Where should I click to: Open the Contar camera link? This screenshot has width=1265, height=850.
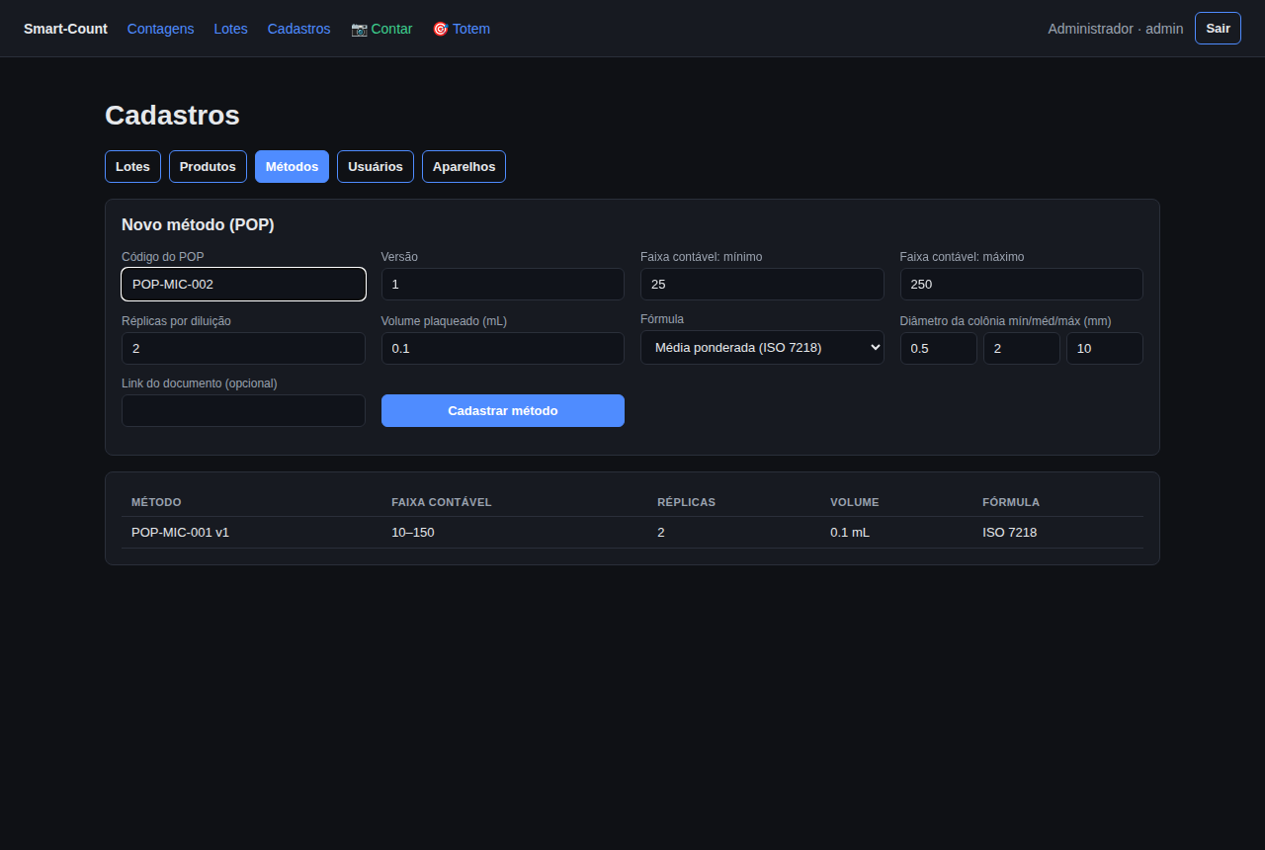point(381,29)
